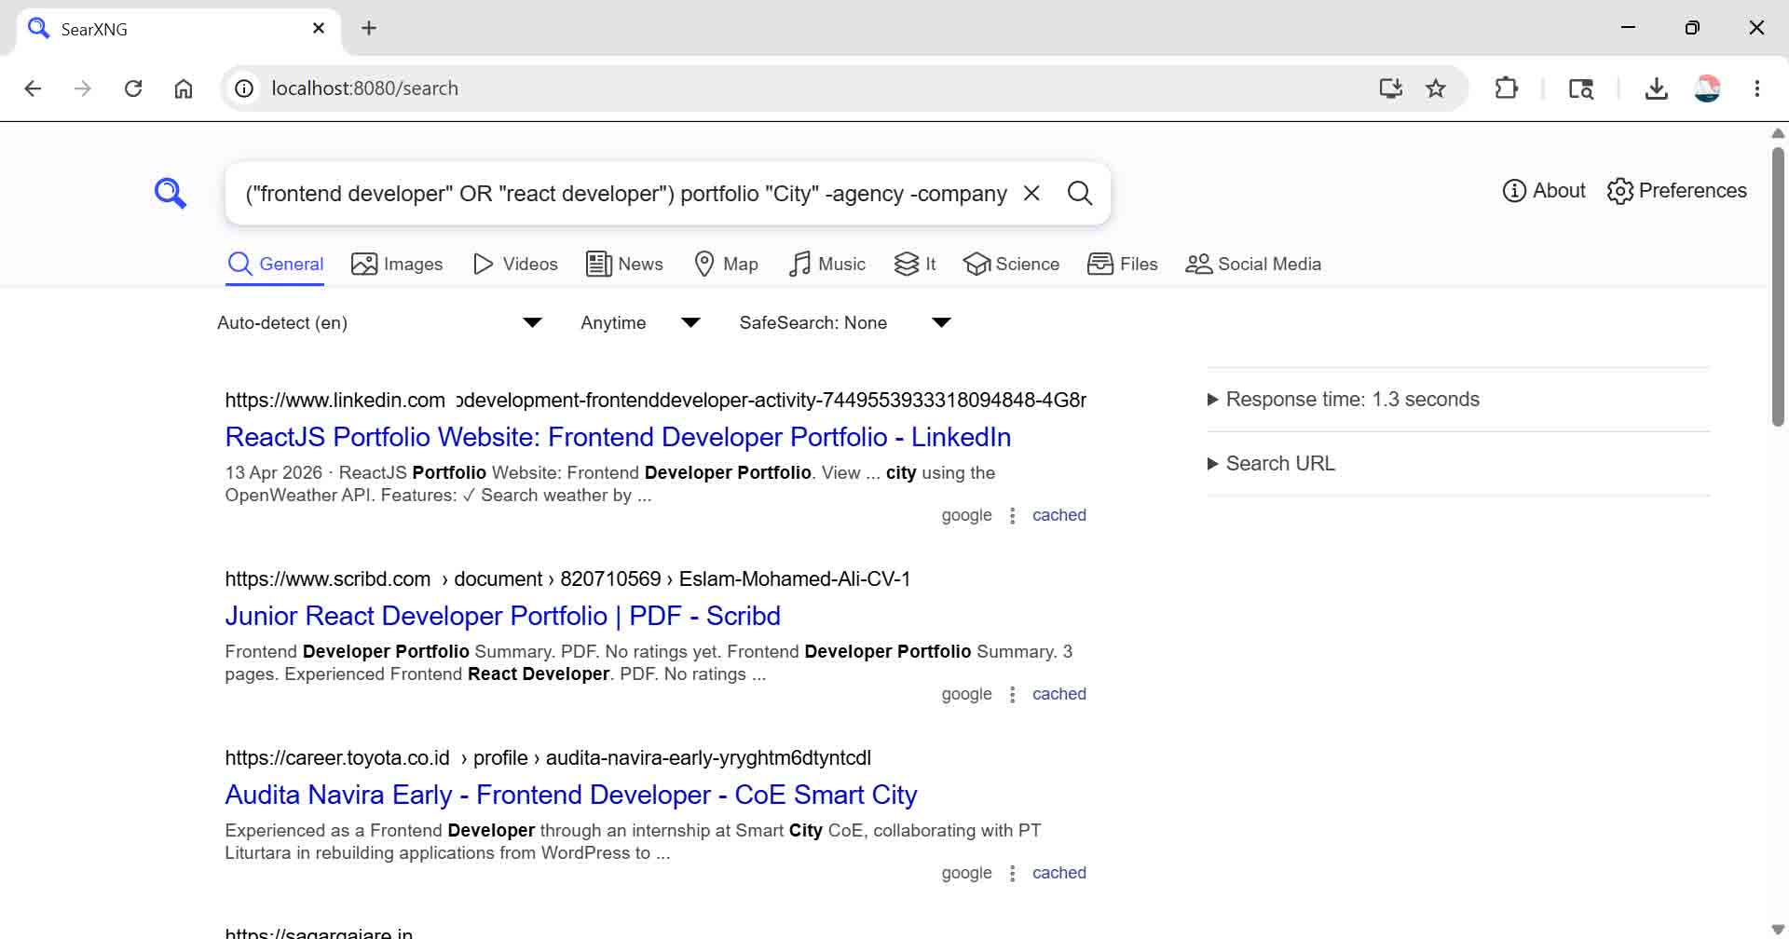This screenshot has width=1789, height=939.
Task: Click the 'google' engine label on Scribd result
Action: click(966, 694)
